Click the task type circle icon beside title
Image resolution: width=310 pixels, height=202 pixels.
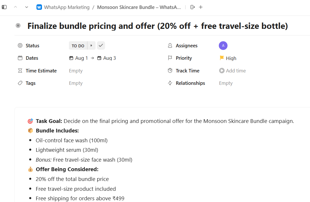tap(18, 26)
